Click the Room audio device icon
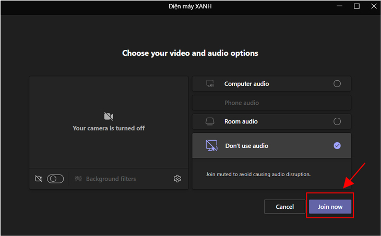The height and width of the screenshot is (236, 381). (210, 121)
